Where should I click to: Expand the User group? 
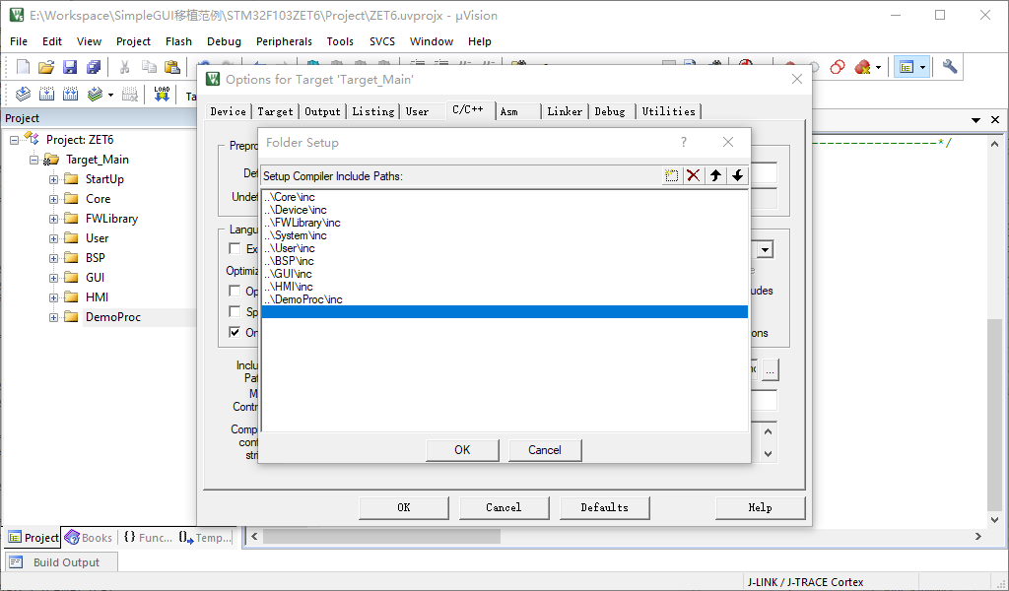(x=54, y=238)
